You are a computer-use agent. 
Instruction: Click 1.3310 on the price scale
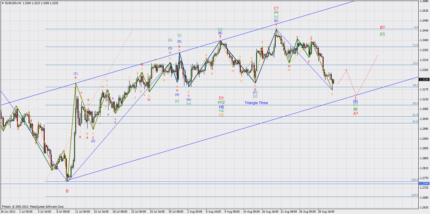point(424,60)
